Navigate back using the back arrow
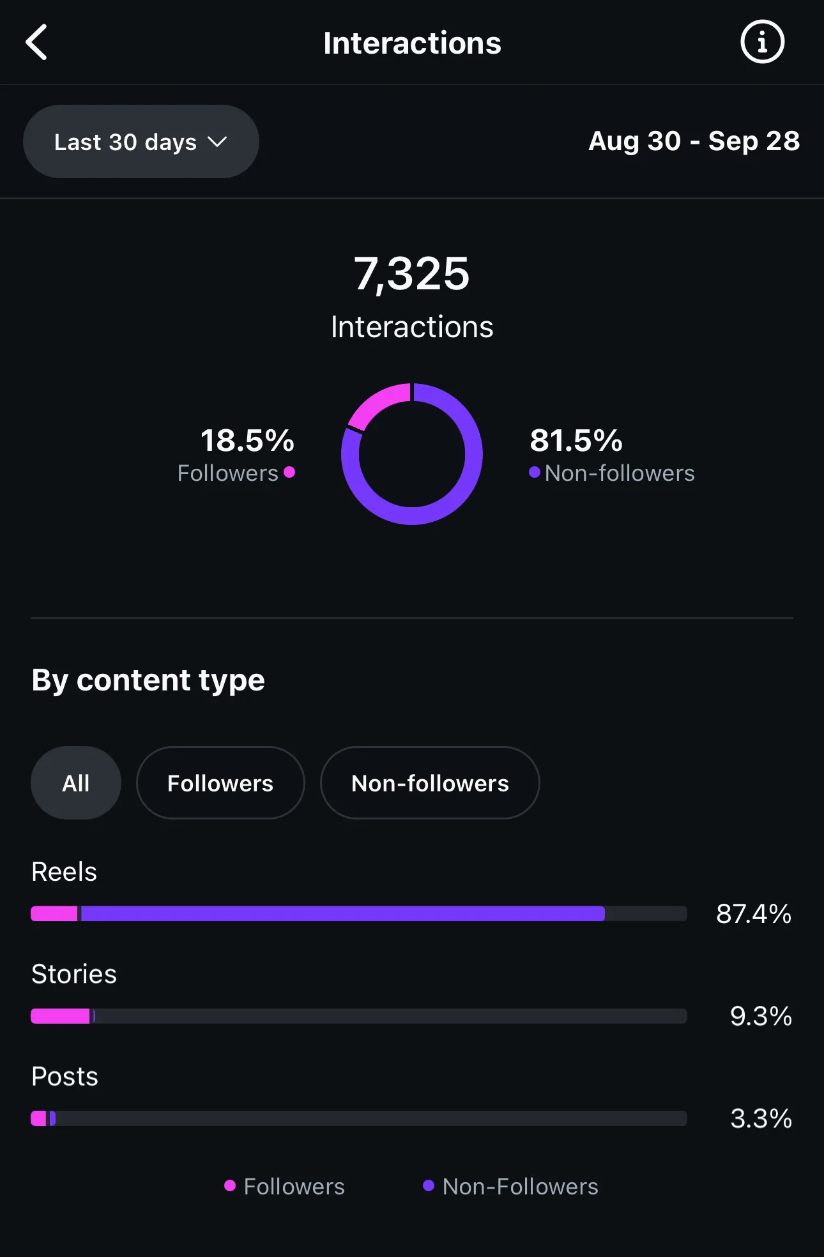The image size is (824, 1257). click(x=36, y=42)
